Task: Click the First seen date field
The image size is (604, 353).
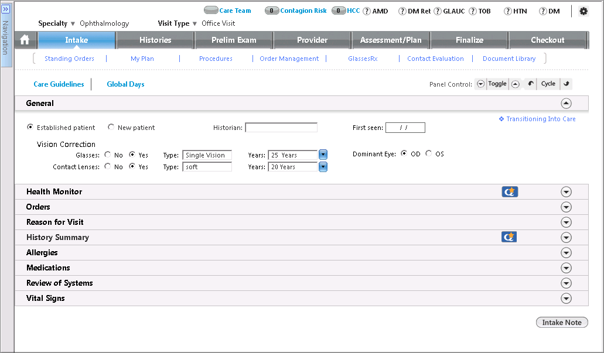Action: (x=405, y=128)
